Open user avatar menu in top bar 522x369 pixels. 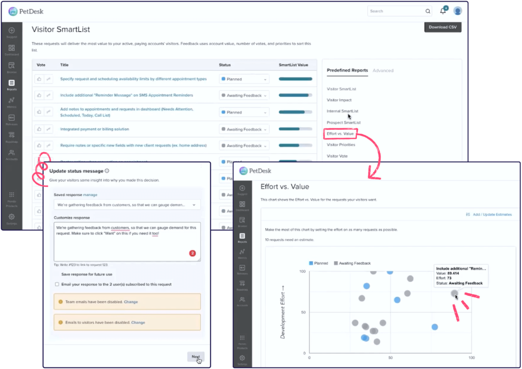pyautogui.click(x=458, y=11)
